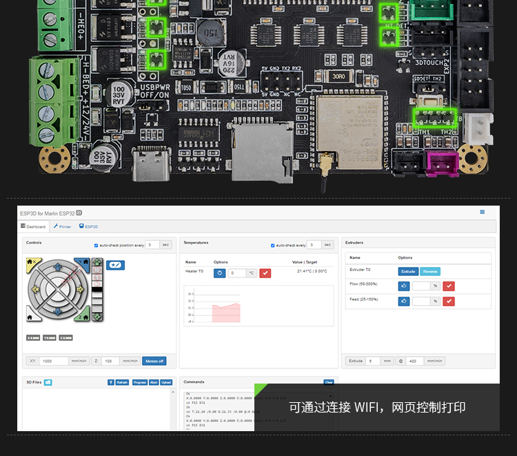
Task: Click the temperature graph
Action: pyautogui.click(x=258, y=306)
